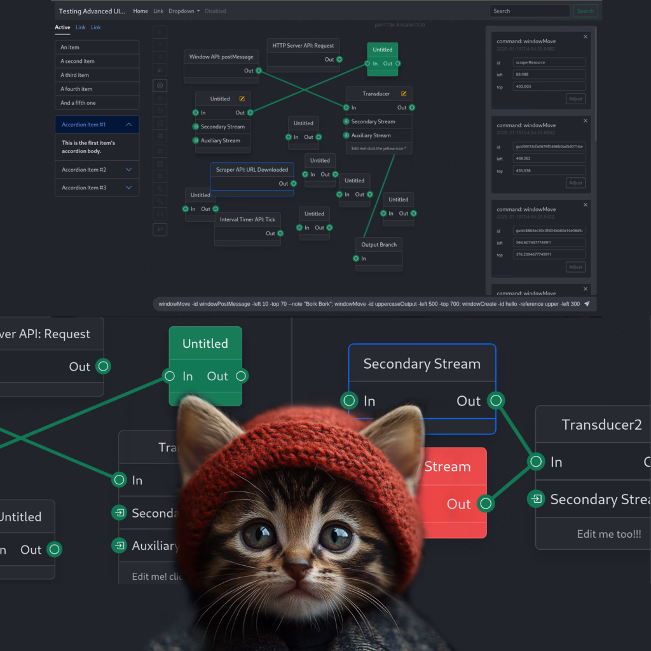The height and width of the screenshot is (651, 651).
Task: Click the Out port of Window API: postMessage
Action: pos(258,71)
